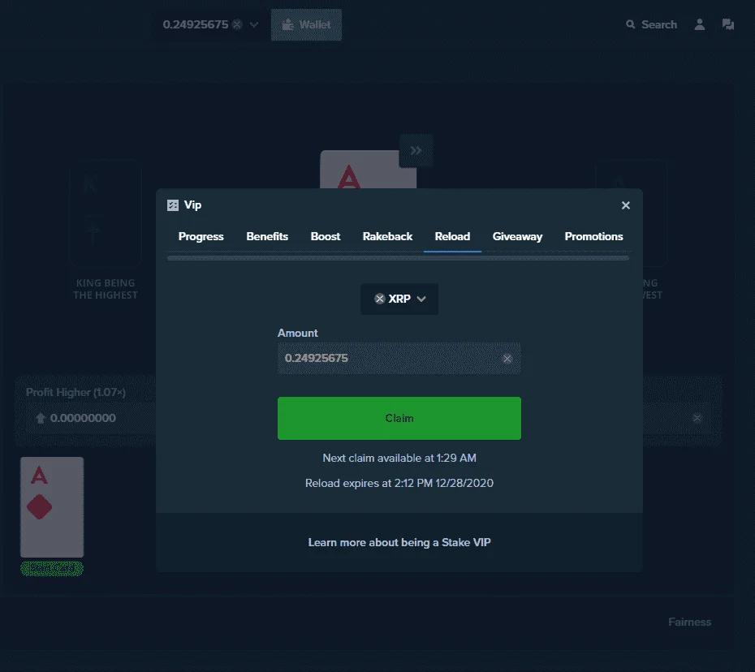This screenshot has height=672, width=755.
Task: Click the XRP coin icon in Amount field
Action: 507,359
